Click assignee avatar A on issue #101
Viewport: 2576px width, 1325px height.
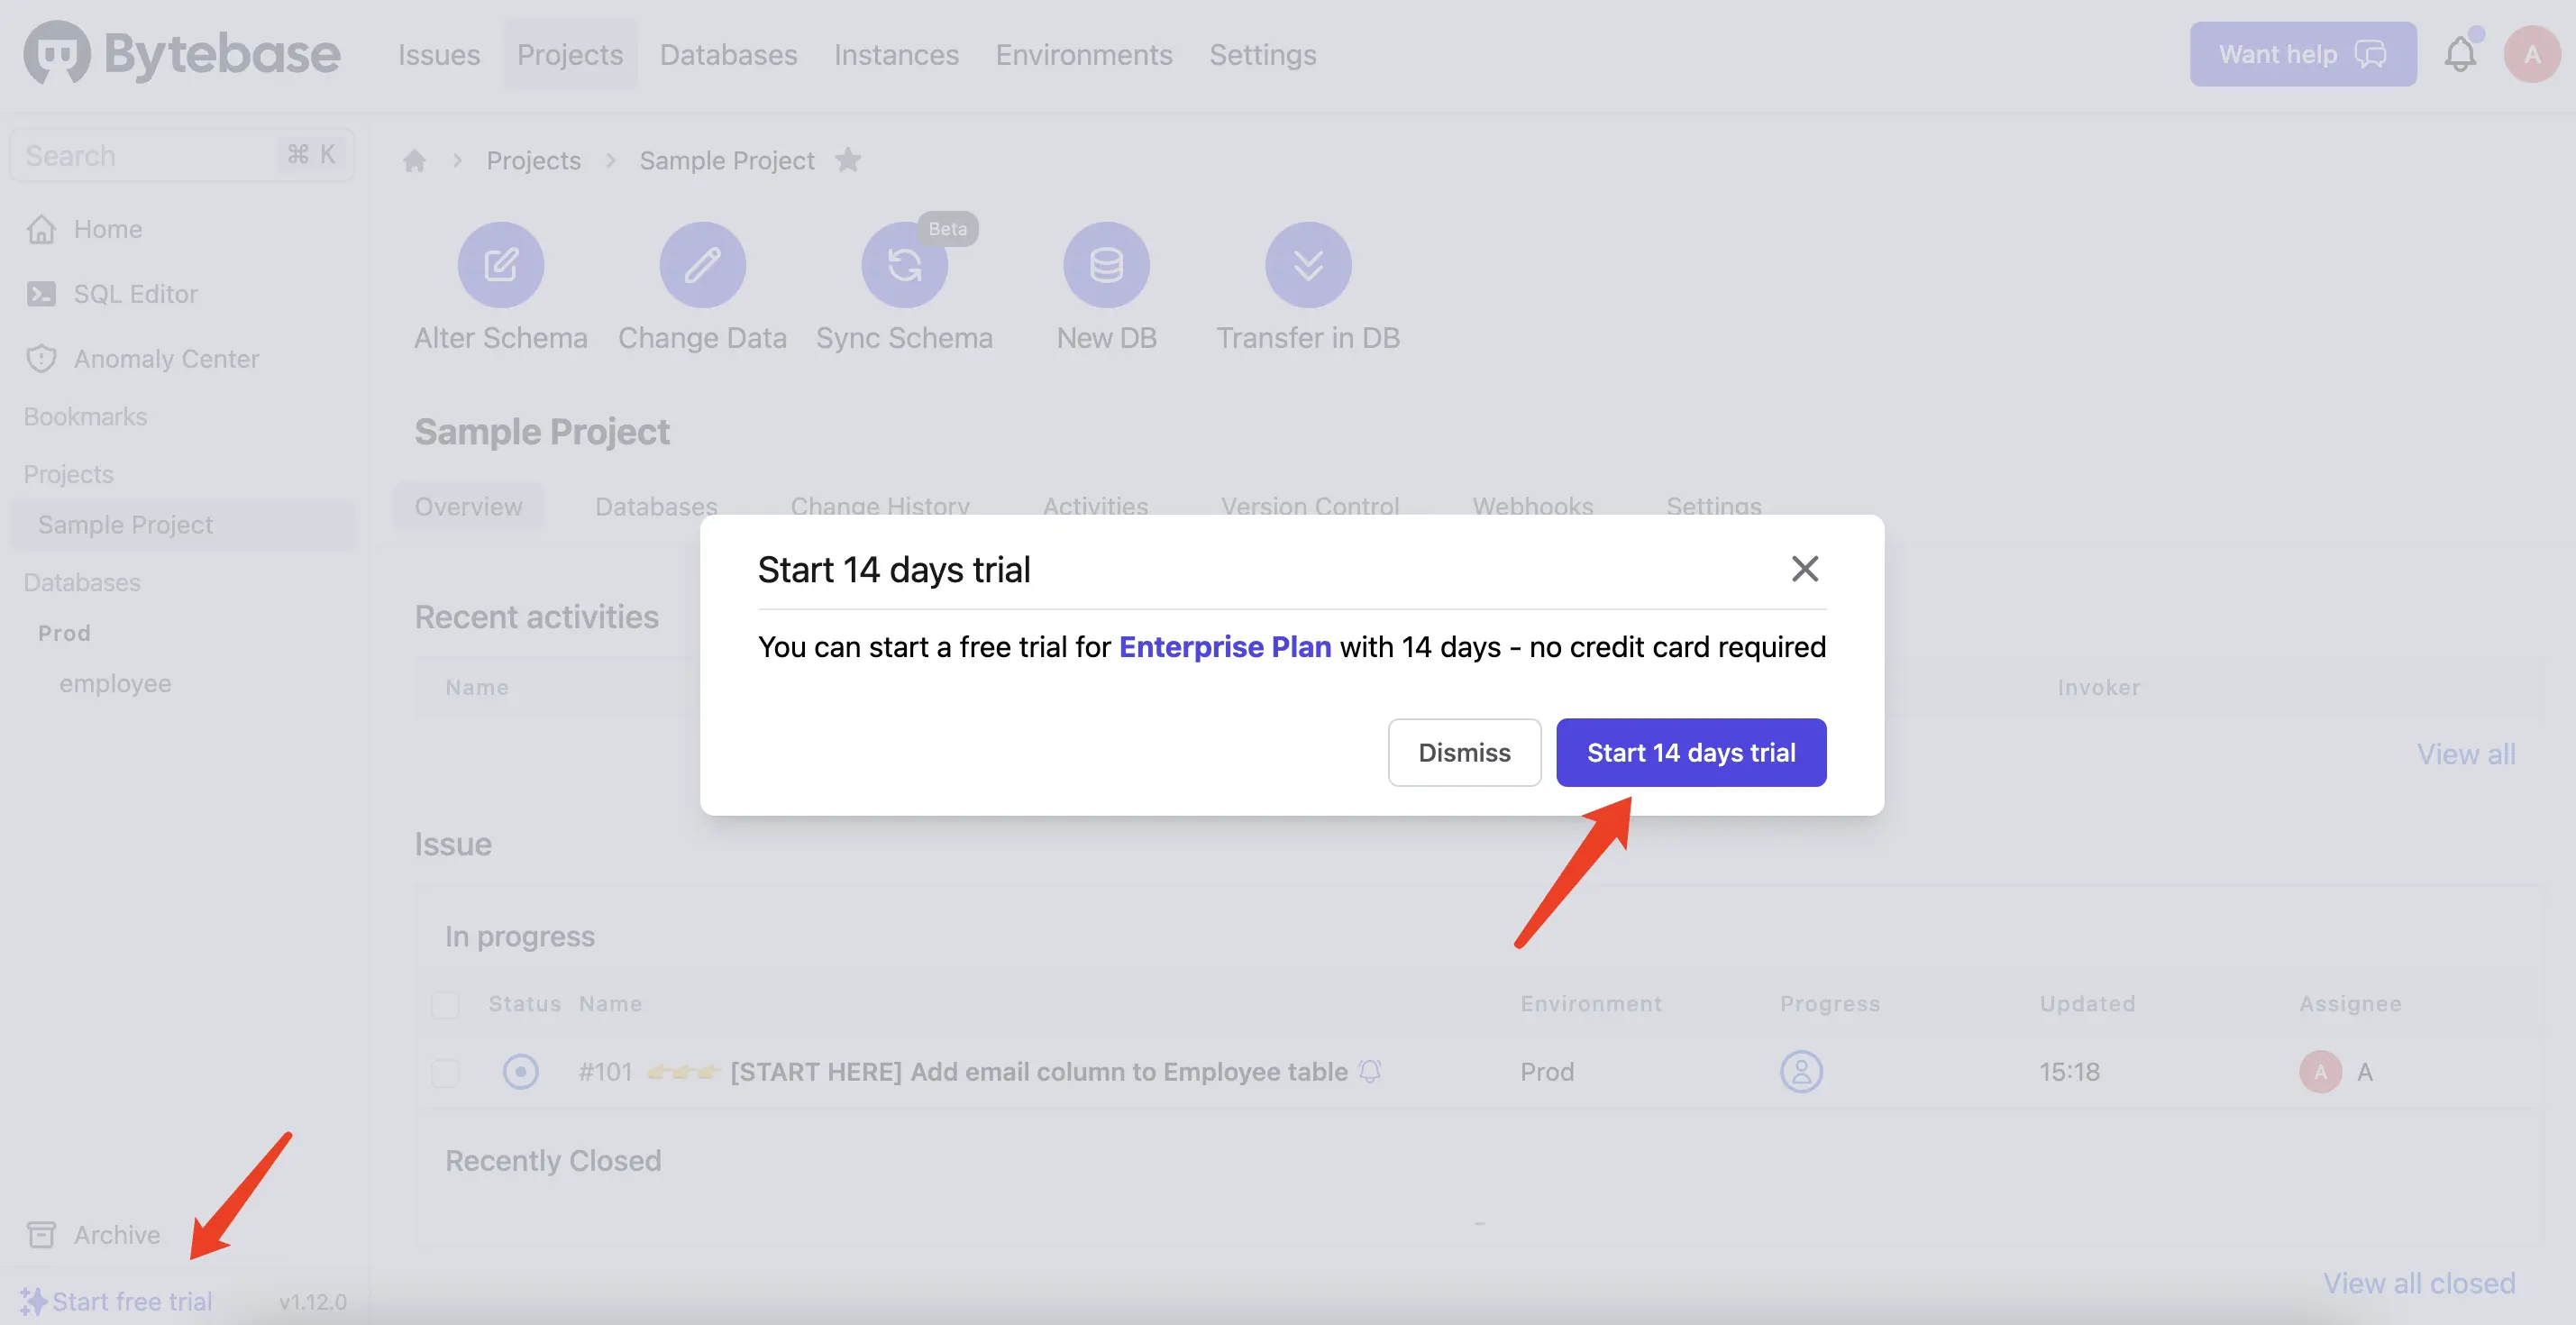[2320, 1072]
